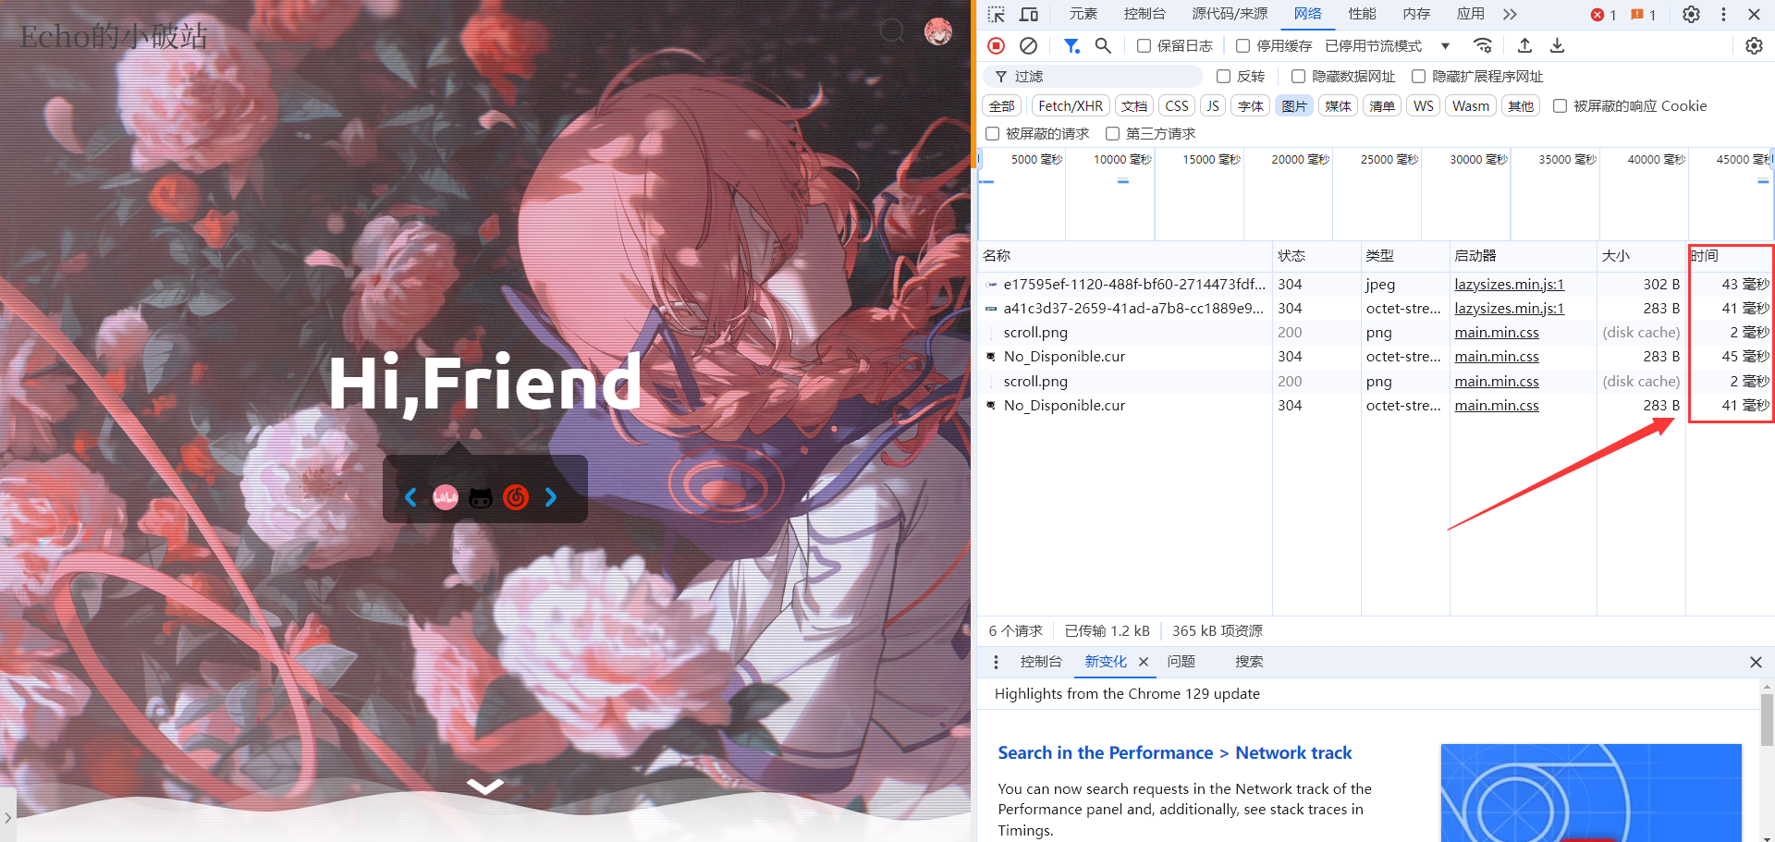The height and width of the screenshot is (842, 1775).
Task: Select the CSS filter type
Action: coord(1177,106)
